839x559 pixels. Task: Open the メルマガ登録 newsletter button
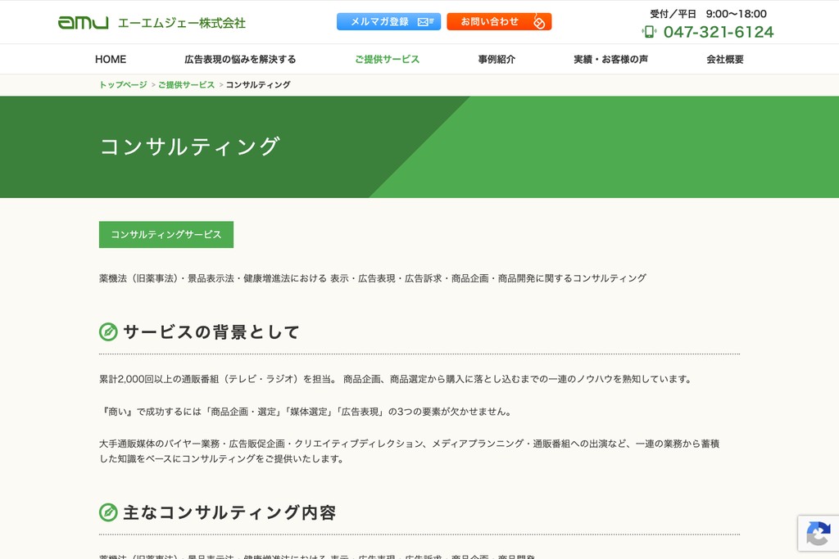coord(388,22)
